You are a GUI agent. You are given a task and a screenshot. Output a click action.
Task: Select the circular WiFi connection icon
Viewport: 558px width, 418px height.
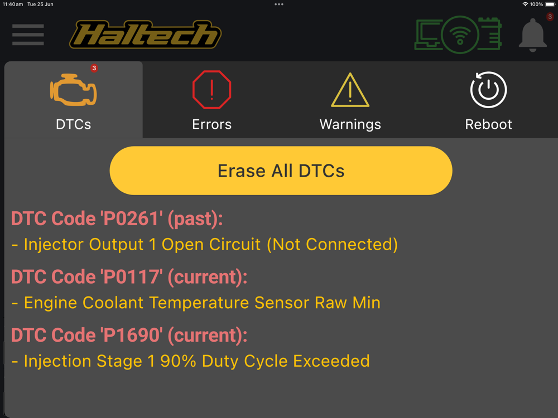click(x=460, y=35)
